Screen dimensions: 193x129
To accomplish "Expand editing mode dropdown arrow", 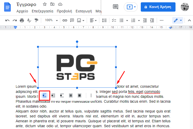I will (181, 20).
